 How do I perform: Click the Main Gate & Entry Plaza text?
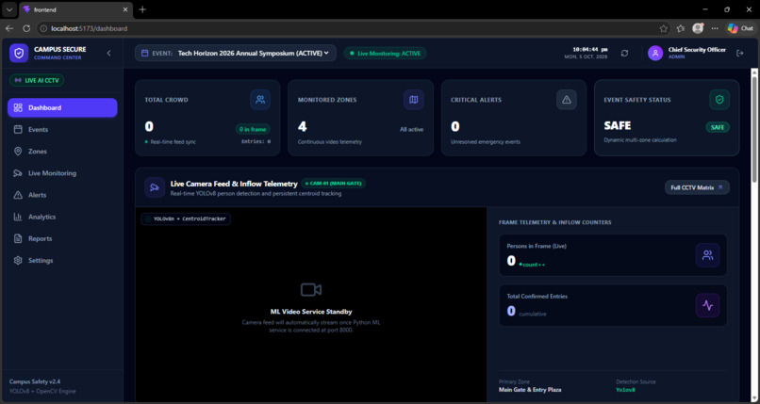pos(530,390)
